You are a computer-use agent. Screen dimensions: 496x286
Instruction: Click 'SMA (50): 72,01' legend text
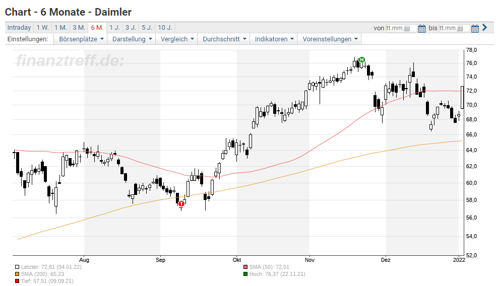coord(269,267)
